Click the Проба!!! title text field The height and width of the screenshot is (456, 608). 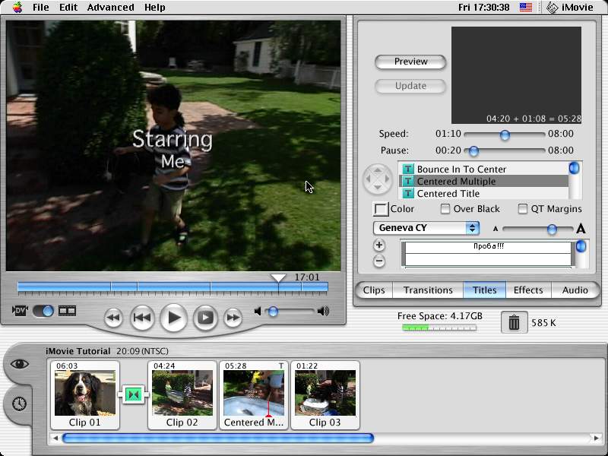[488, 247]
